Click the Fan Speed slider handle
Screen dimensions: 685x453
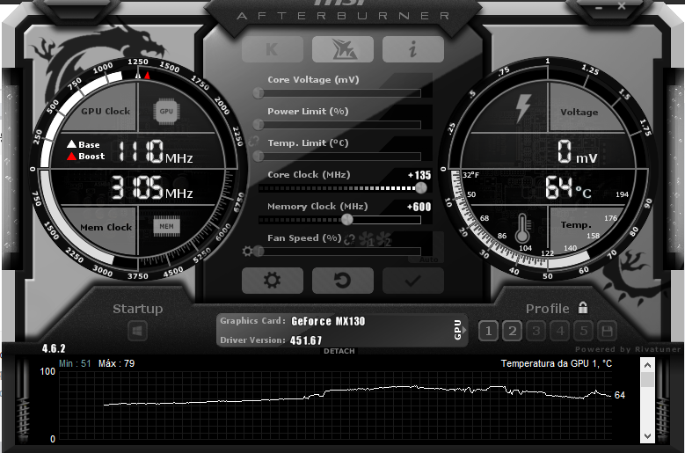pos(259,252)
